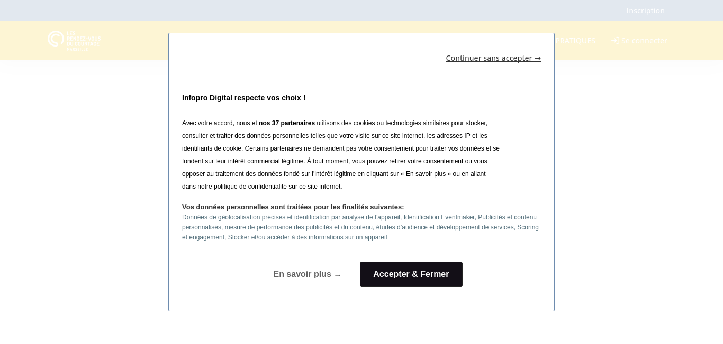The image size is (723, 344).
Task: Click Vos données personnelles sont traitées heading
Action: [x=293, y=207]
